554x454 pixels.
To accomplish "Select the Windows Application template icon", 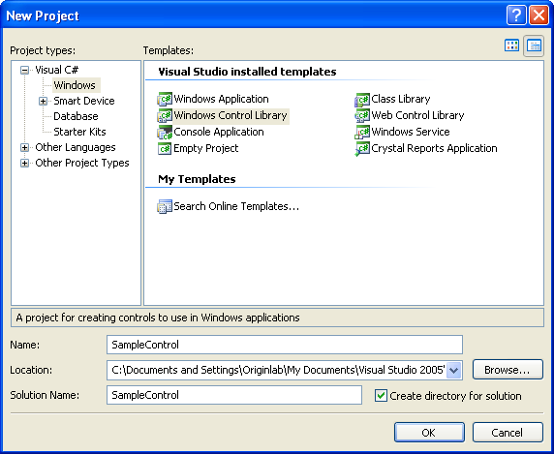I will tap(165, 99).
